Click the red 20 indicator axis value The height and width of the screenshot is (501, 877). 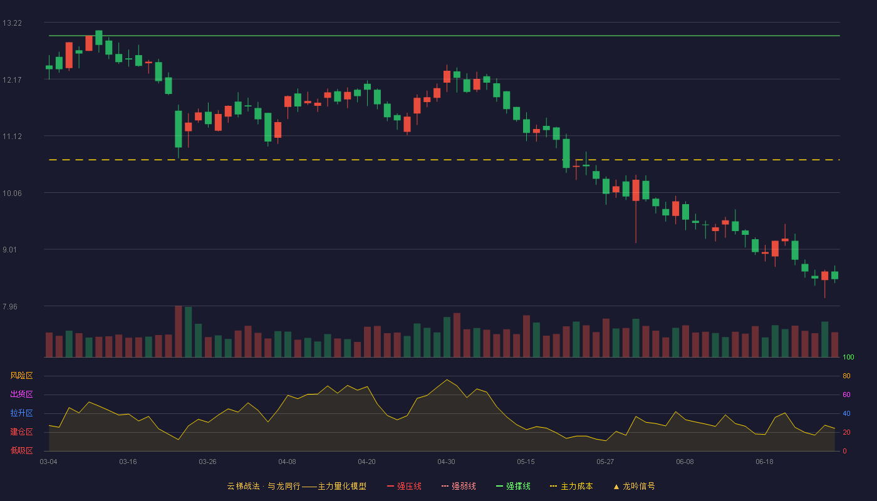(846, 432)
